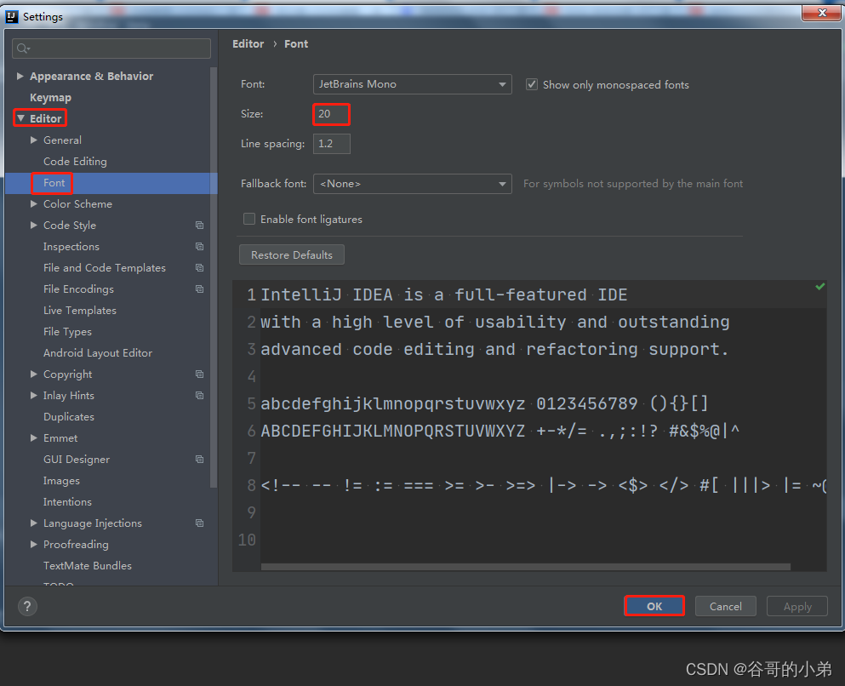
Task: Click Restore Defaults button
Action: pyautogui.click(x=292, y=254)
